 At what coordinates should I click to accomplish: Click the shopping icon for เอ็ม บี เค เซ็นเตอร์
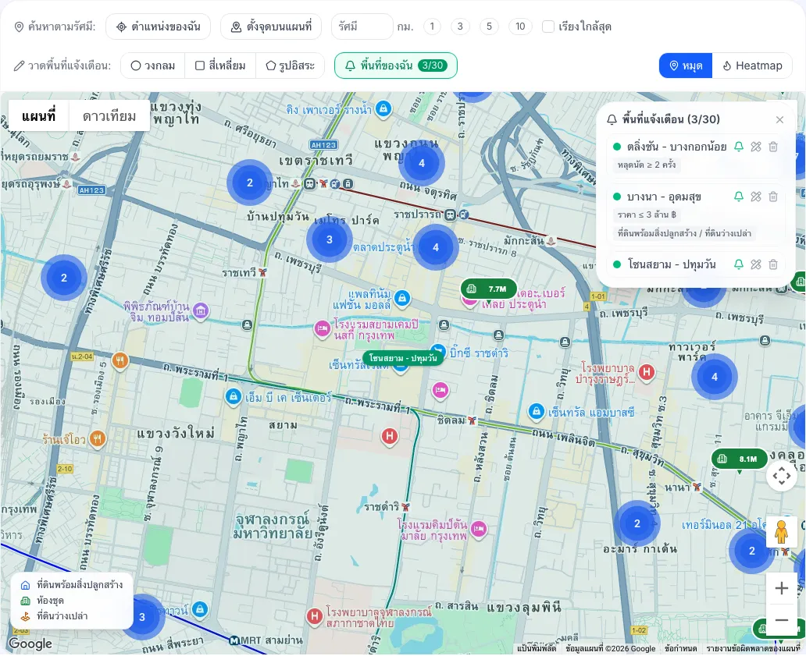point(234,397)
